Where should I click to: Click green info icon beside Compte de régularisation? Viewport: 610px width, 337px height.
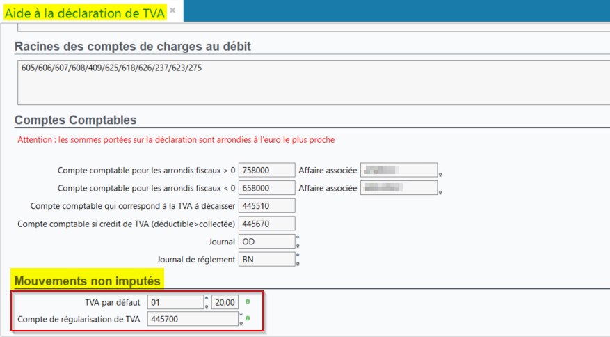click(x=248, y=320)
